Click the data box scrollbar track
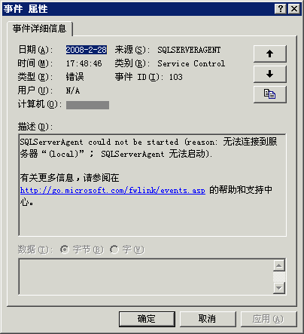Image resolution: width=304 pixels, height=334 pixels. tap(279, 277)
